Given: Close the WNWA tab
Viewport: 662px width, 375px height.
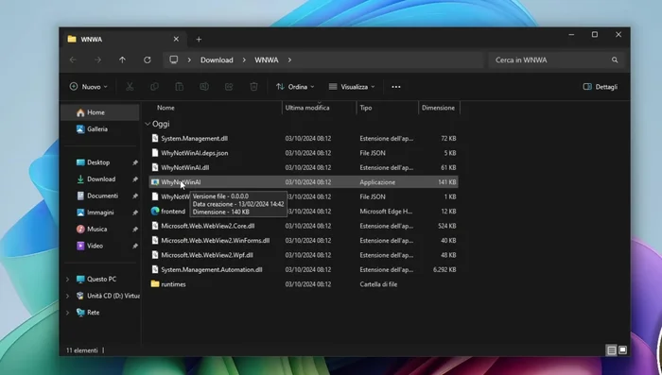Looking at the screenshot, I should coord(176,39).
